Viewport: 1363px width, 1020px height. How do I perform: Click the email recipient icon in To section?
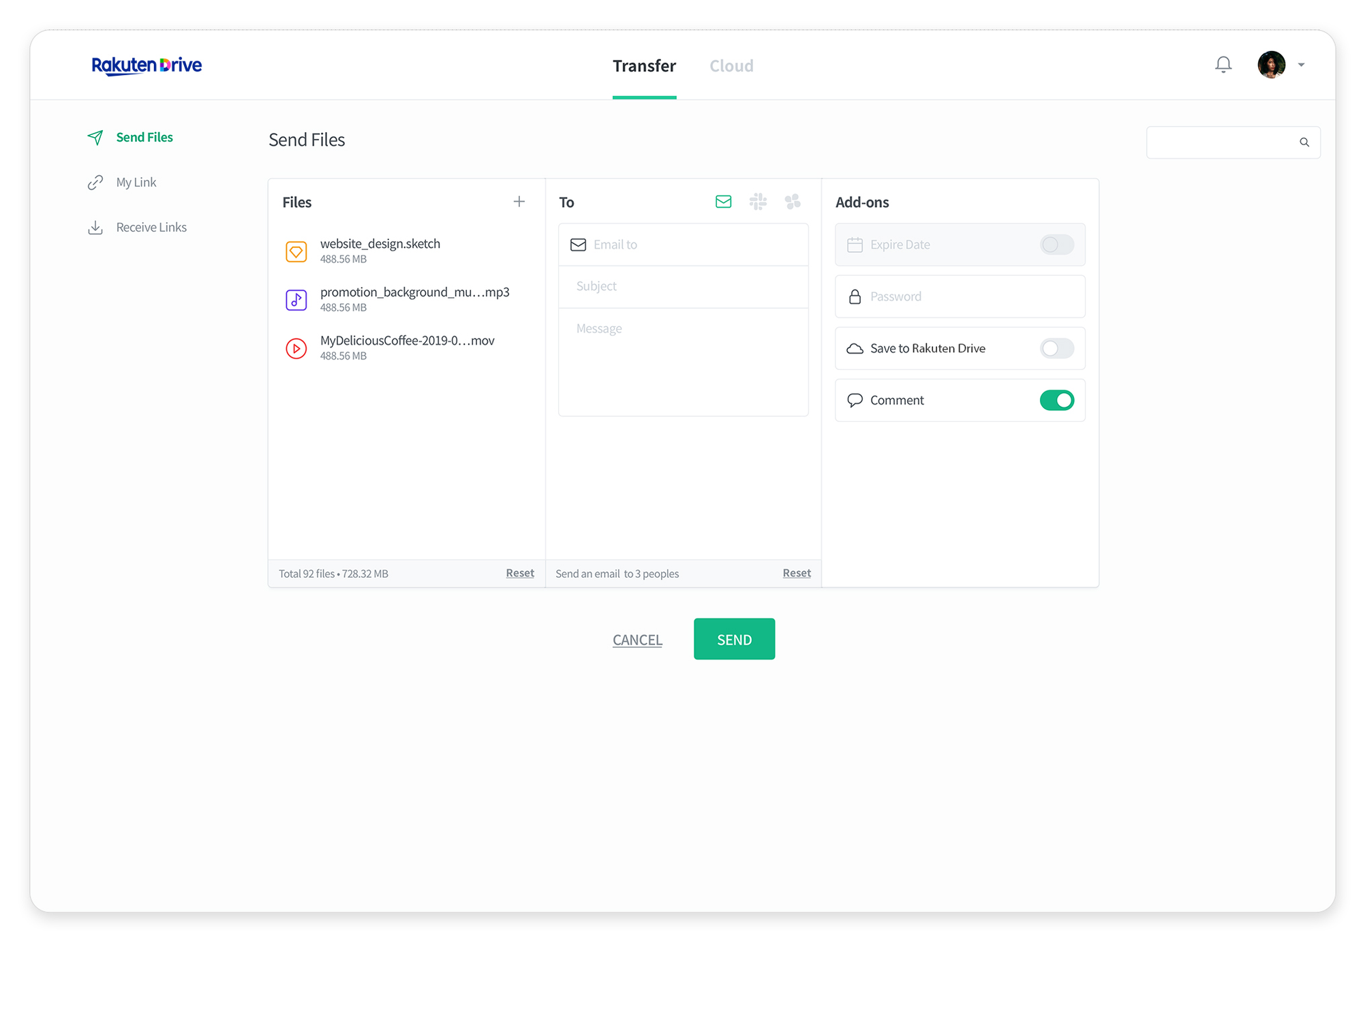[723, 202]
